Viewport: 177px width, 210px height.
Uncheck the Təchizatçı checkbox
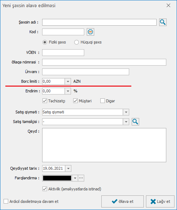tap(45, 101)
